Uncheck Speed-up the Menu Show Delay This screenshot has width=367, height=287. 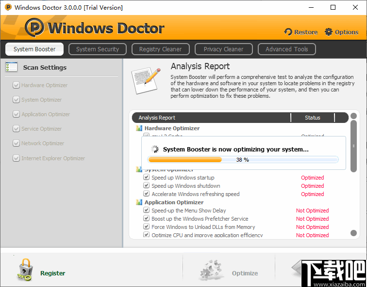click(146, 210)
